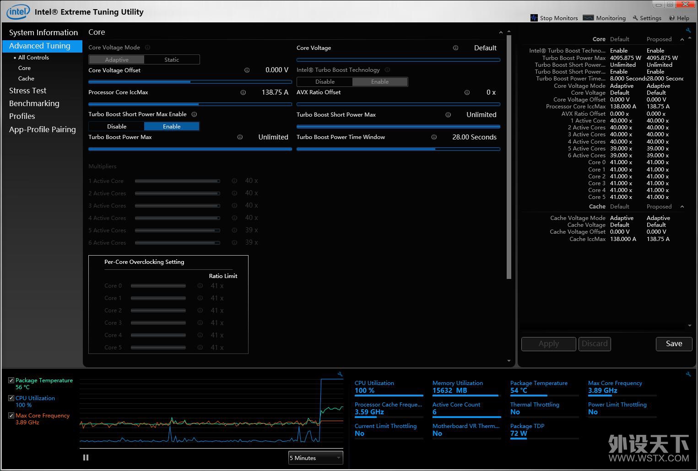The width and height of the screenshot is (698, 471).
Task: Open the 5 Minutes time range dropdown
Action: [x=316, y=458]
